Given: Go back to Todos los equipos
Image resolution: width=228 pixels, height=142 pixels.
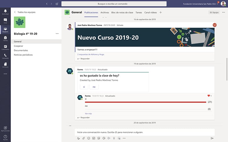Looking at the screenshot, I should 25,12.
